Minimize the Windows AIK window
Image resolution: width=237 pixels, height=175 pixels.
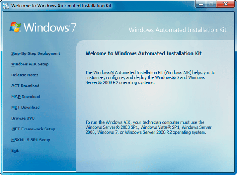(201, 4)
